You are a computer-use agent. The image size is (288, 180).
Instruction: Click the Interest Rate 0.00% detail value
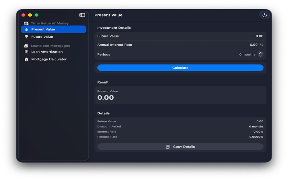click(x=258, y=132)
